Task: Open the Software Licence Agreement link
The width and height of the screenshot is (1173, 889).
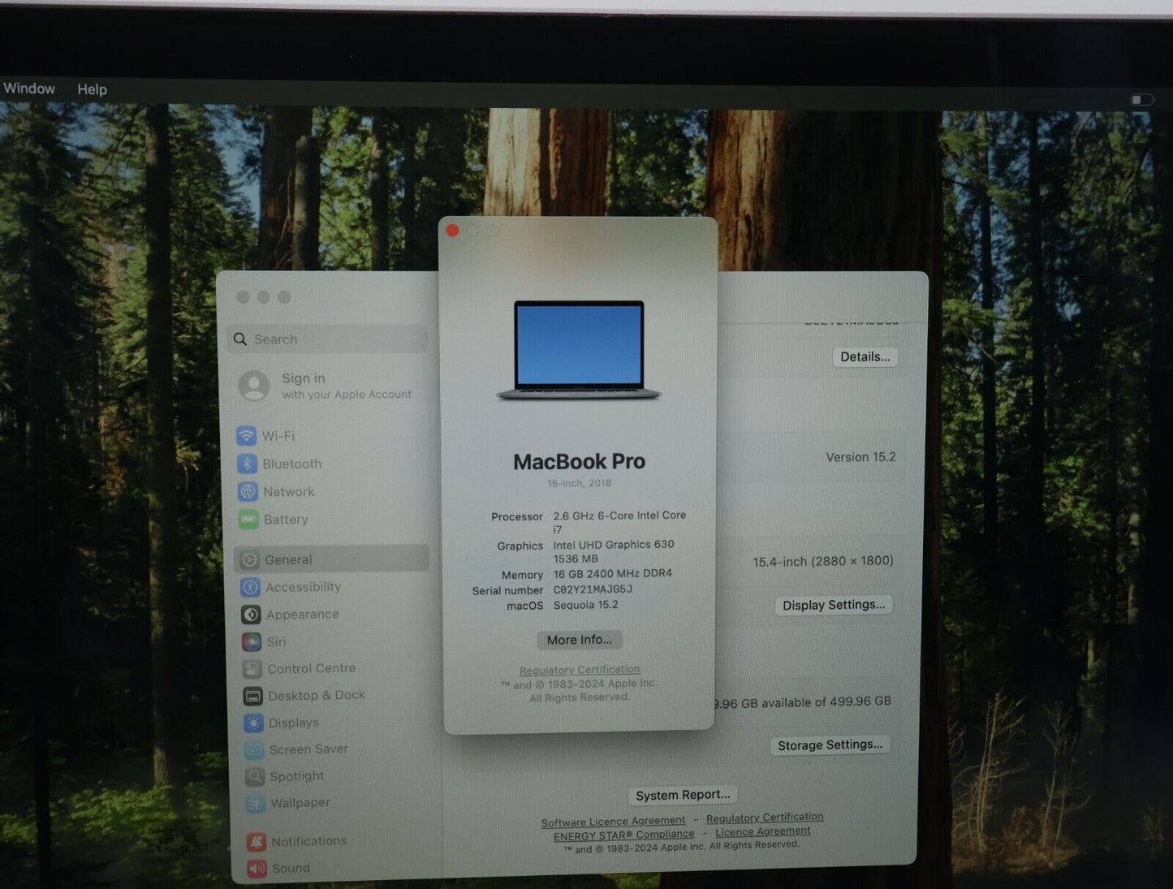Action: click(x=613, y=822)
